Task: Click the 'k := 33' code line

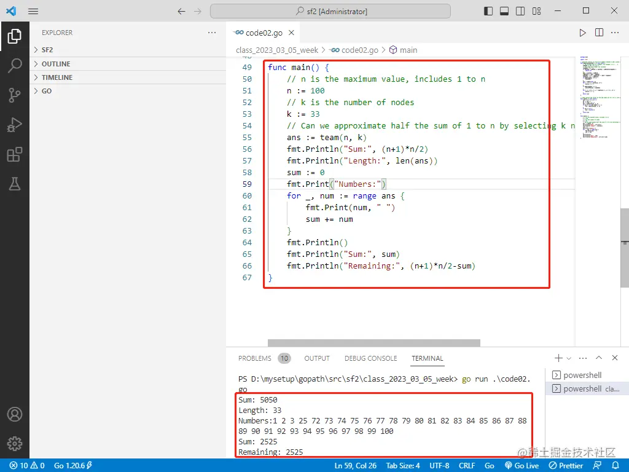Action: (303, 114)
